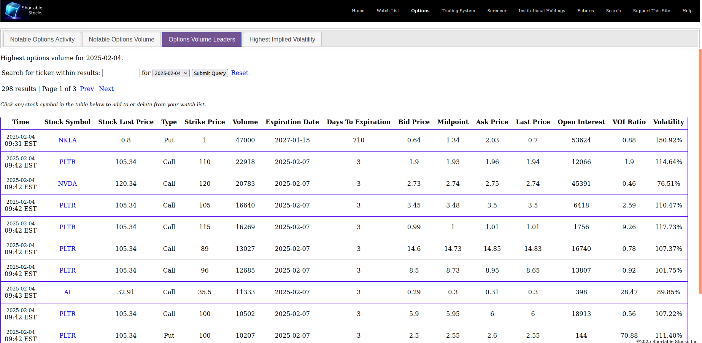Focus the ticker search input field

pyautogui.click(x=121, y=73)
